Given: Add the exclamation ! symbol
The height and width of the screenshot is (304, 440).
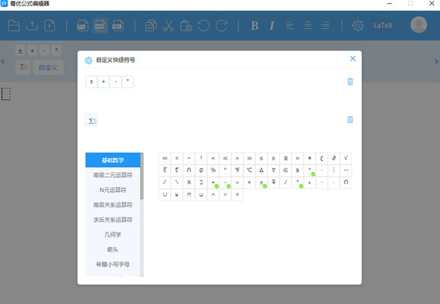Looking at the screenshot, I should point(201,158).
